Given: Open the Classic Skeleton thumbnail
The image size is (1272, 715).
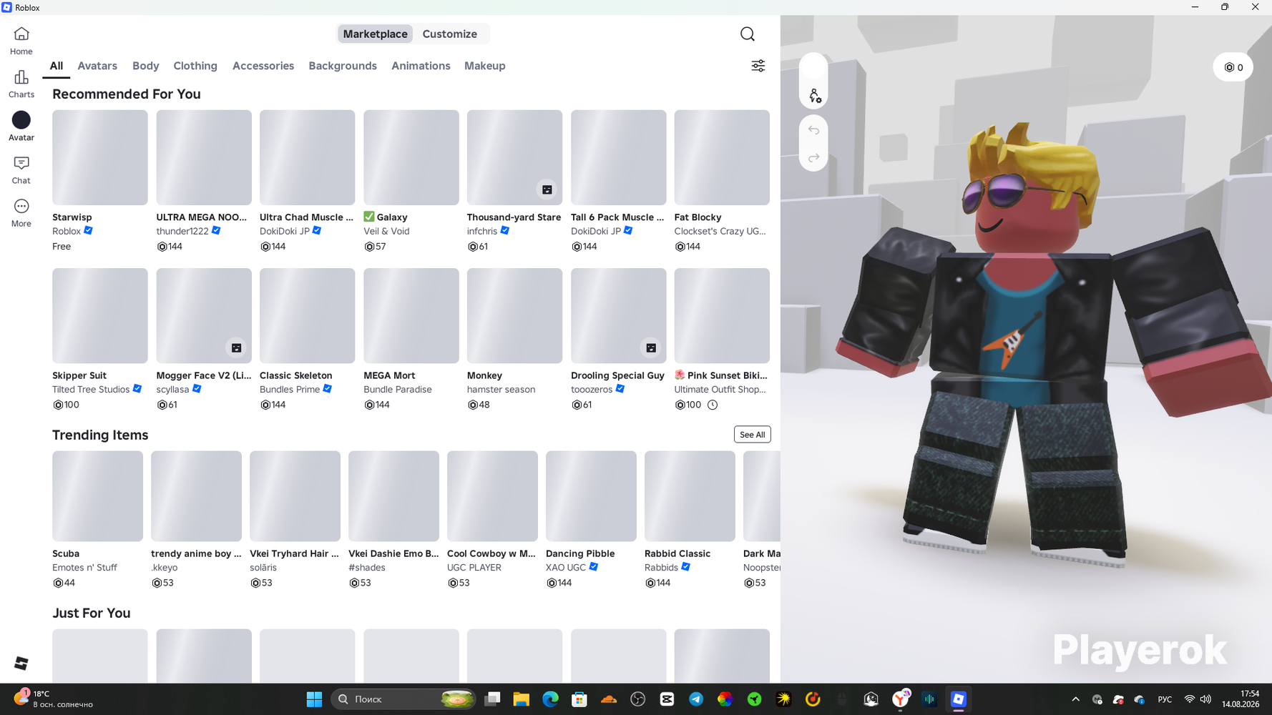Looking at the screenshot, I should [308, 315].
